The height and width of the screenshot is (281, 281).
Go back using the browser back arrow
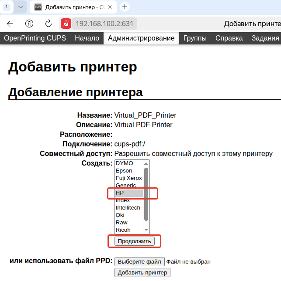pyautogui.click(x=10, y=24)
